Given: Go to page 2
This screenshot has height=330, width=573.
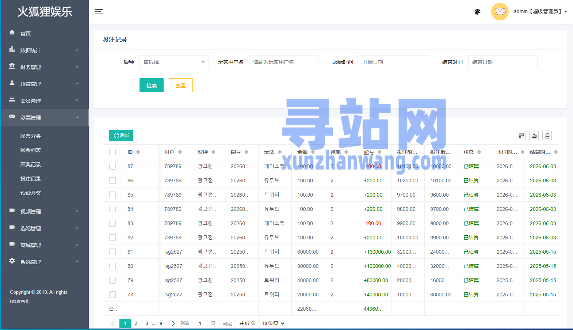Looking at the screenshot, I should 136,323.
